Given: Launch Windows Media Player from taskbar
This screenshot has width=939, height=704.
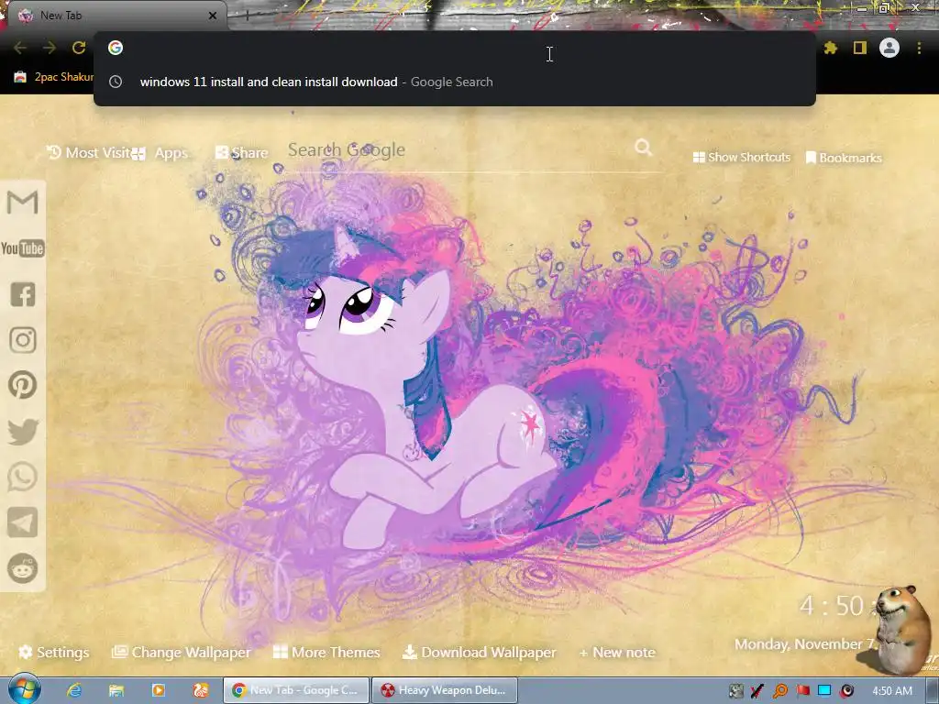Looking at the screenshot, I should pyautogui.click(x=159, y=690).
